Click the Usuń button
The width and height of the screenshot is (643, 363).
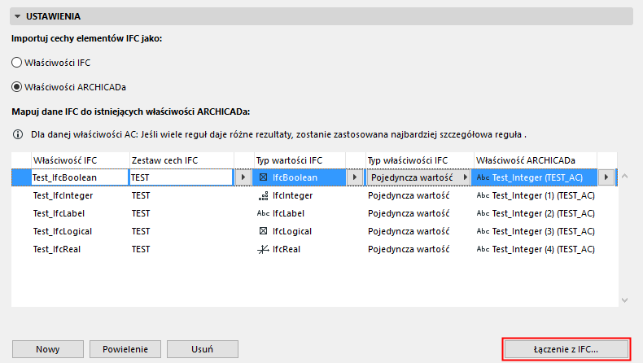coord(202,349)
